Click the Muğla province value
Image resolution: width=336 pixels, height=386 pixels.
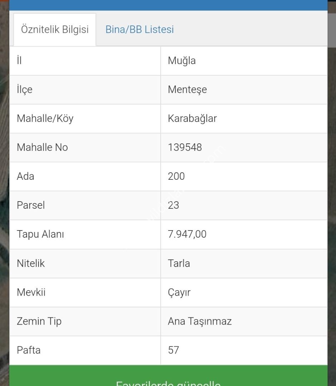182,60
